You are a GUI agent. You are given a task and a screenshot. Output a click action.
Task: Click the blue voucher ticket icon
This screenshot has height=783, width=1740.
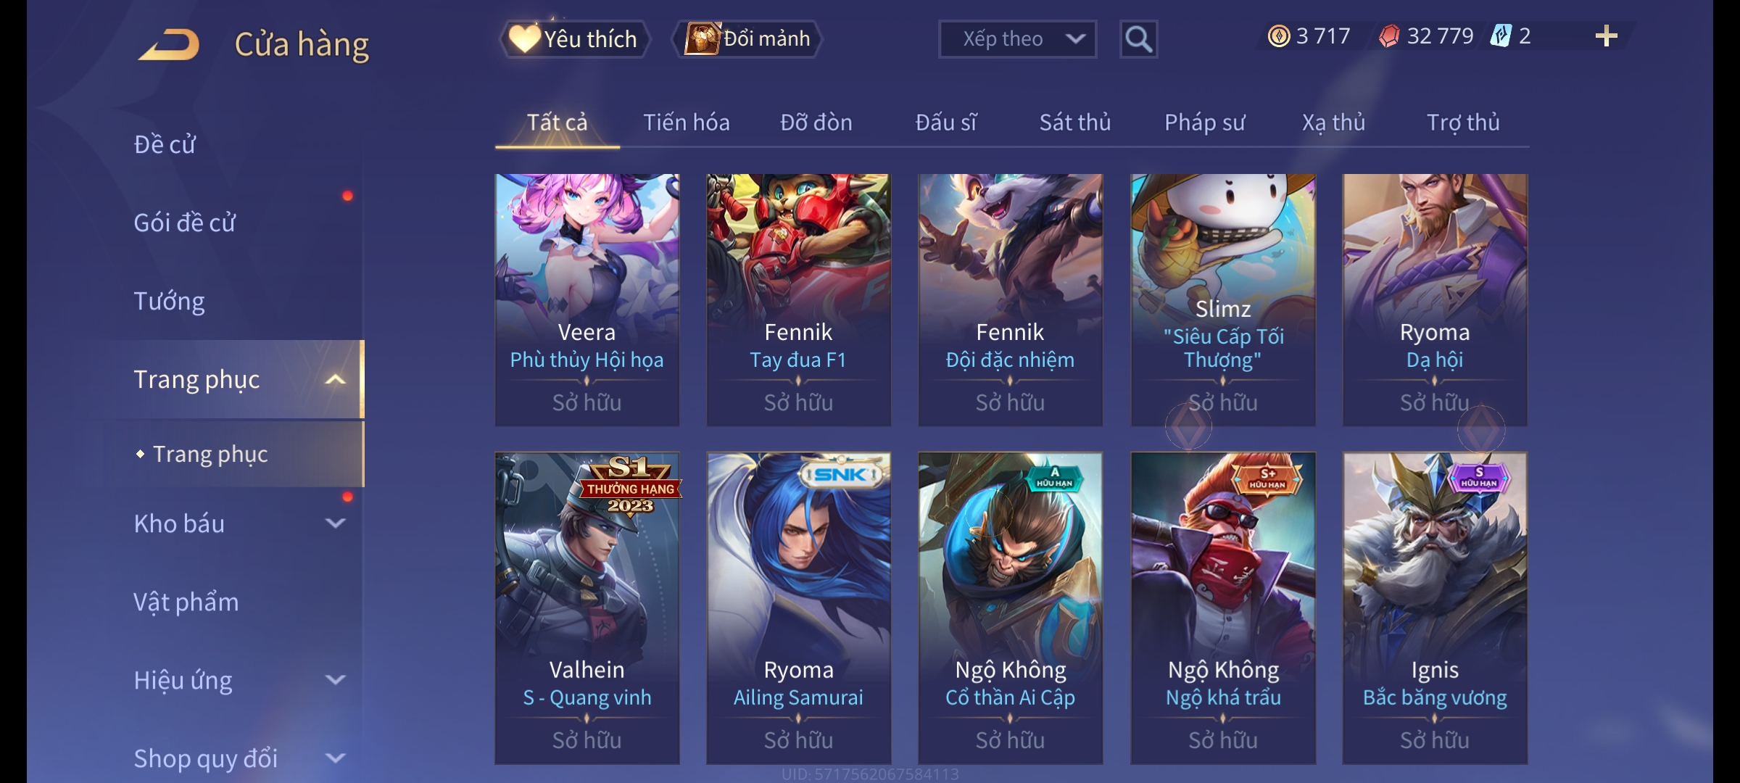(1501, 36)
